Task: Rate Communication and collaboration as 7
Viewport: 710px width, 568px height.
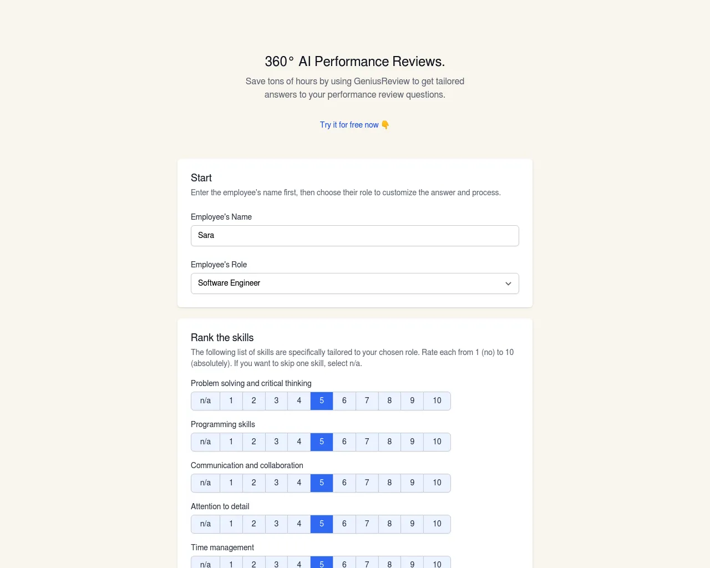Action: [367, 483]
